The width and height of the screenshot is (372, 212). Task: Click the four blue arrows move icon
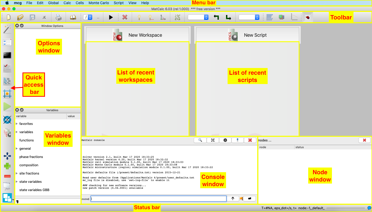7,156
